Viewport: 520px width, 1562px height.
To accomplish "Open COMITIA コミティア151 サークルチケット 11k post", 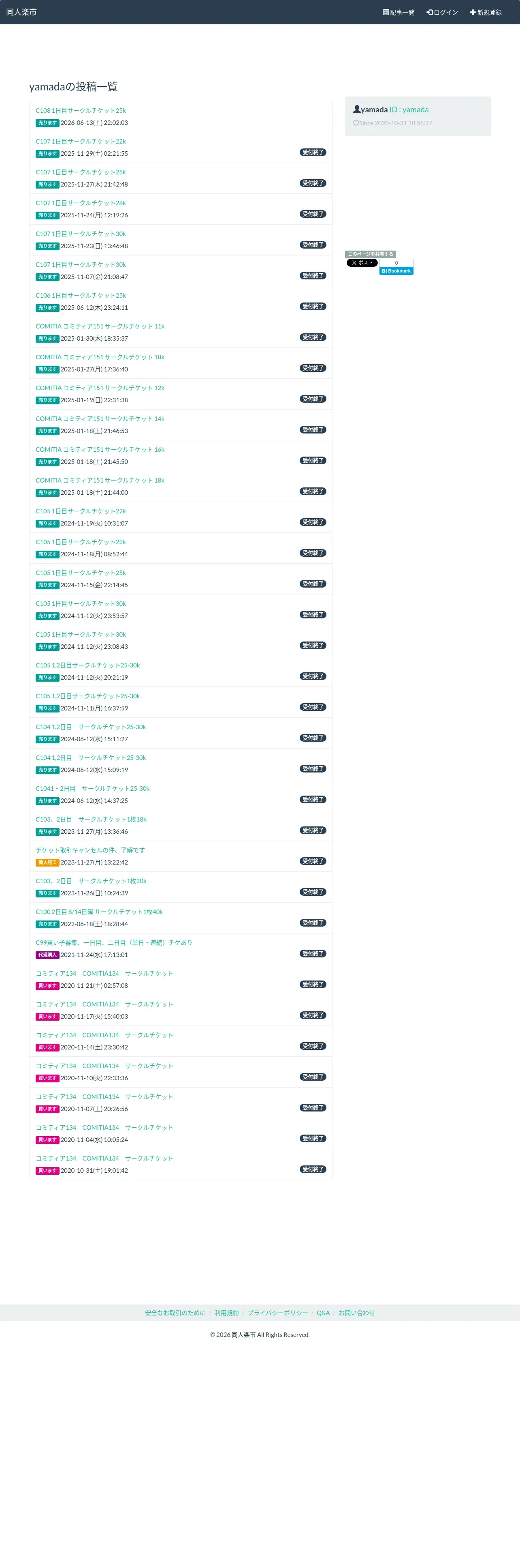I will [100, 326].
